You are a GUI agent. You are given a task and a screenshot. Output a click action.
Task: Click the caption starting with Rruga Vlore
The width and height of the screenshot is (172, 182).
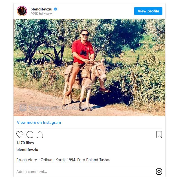click(63, 160)
